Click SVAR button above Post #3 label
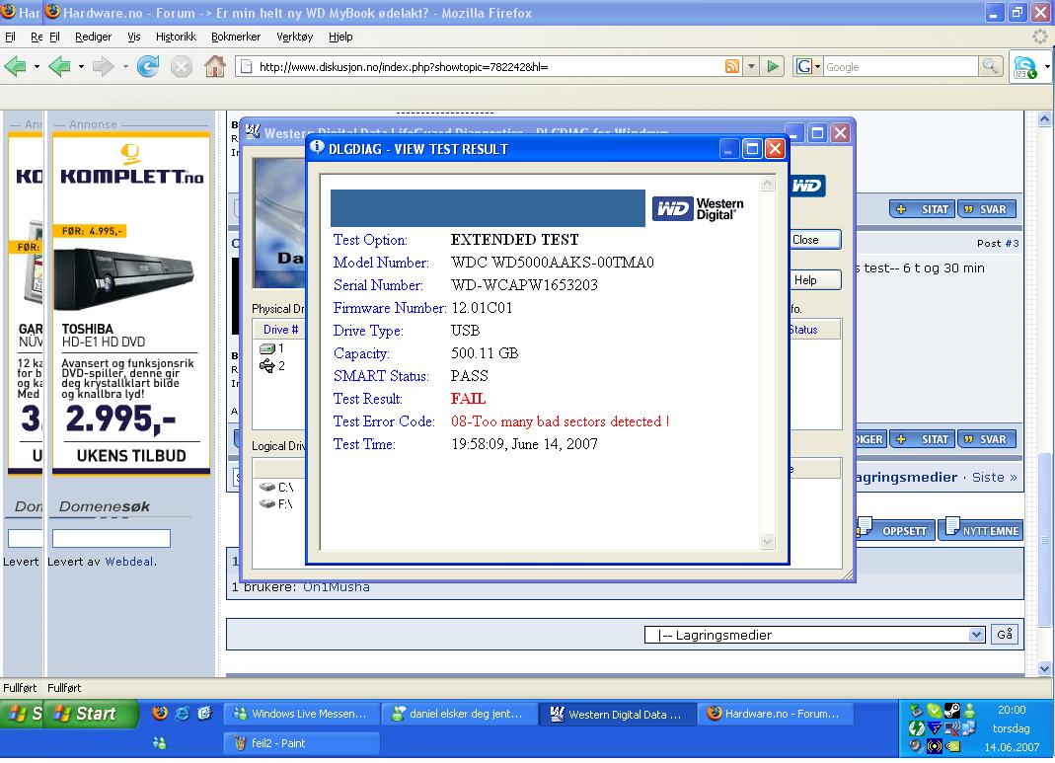Viewport: 1055px width, 763px height. 986,209
